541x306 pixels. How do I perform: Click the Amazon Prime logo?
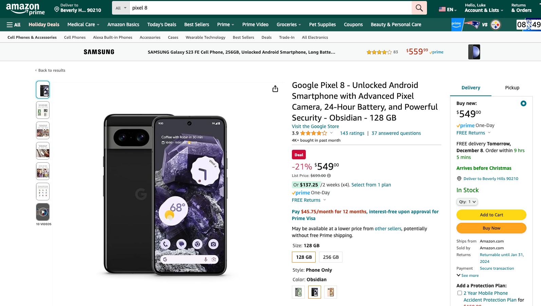tap(25, 9)
